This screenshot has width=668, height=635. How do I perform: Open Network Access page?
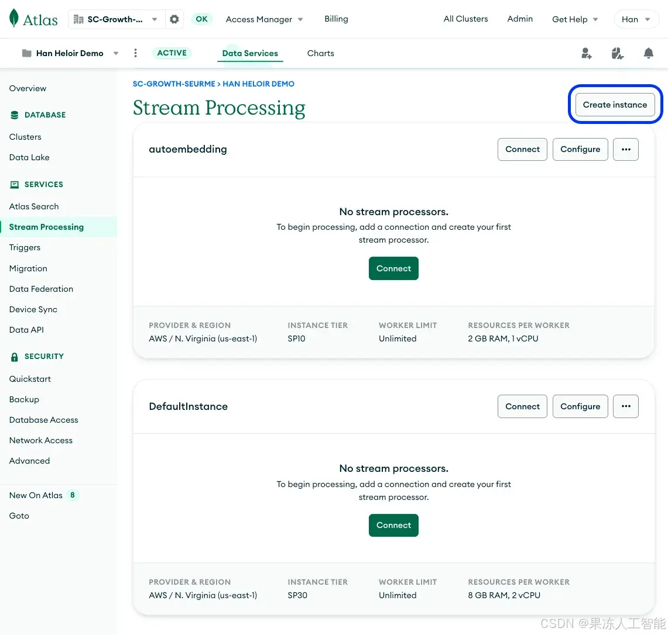pyautogui.click(x=41, y=440)
